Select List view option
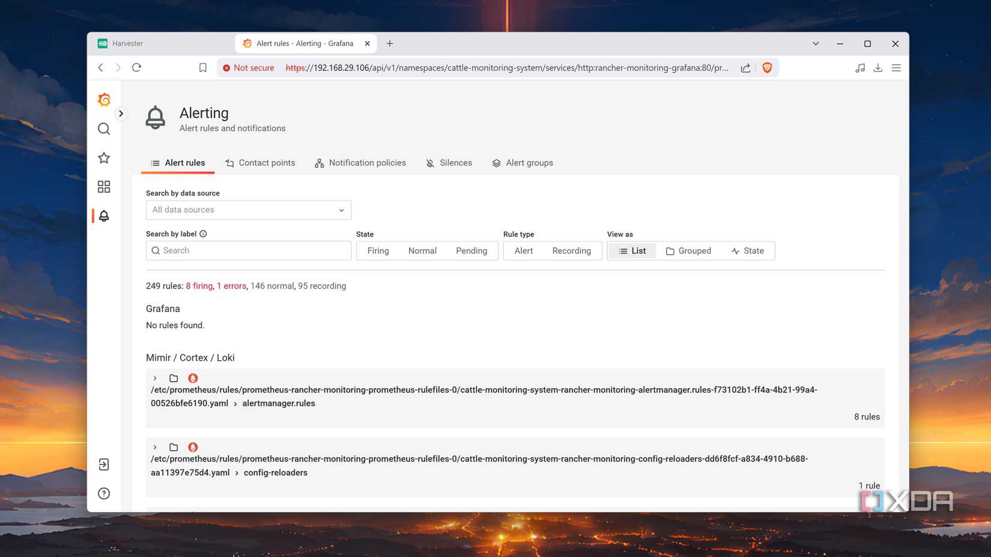Screen dimensions: 991x557 [632, 251]
